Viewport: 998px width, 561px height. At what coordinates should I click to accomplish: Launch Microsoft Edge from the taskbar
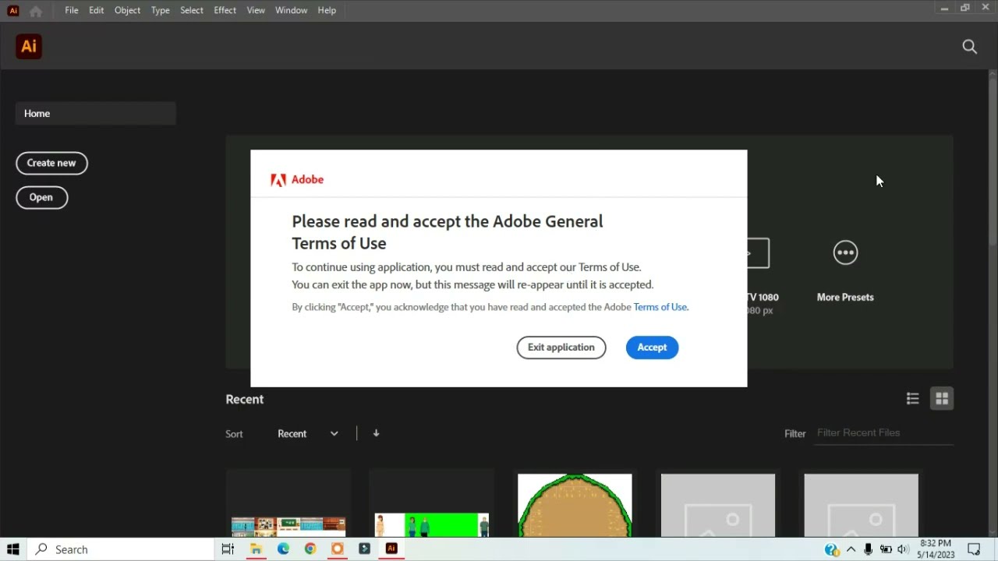[x=283, y=549]
